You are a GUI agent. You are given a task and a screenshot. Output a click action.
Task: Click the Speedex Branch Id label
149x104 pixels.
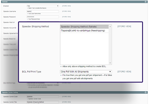point(9,39)
